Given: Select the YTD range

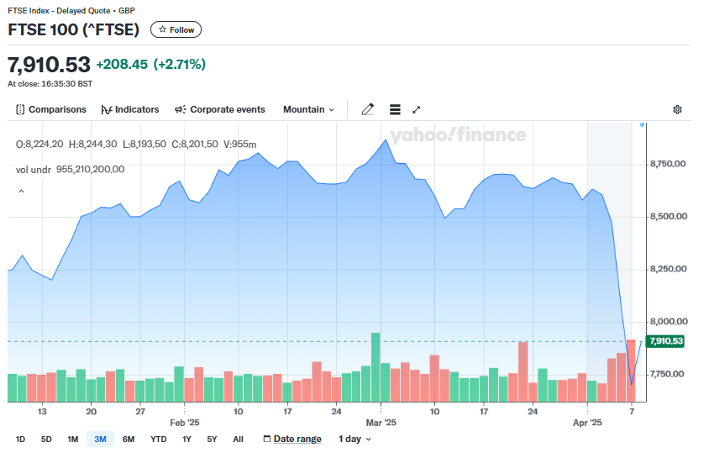Looking at the screenshot, I should tap(158, 439).
